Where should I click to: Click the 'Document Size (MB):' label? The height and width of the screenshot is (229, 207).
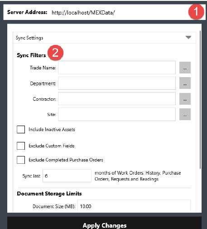coord(54,206)
